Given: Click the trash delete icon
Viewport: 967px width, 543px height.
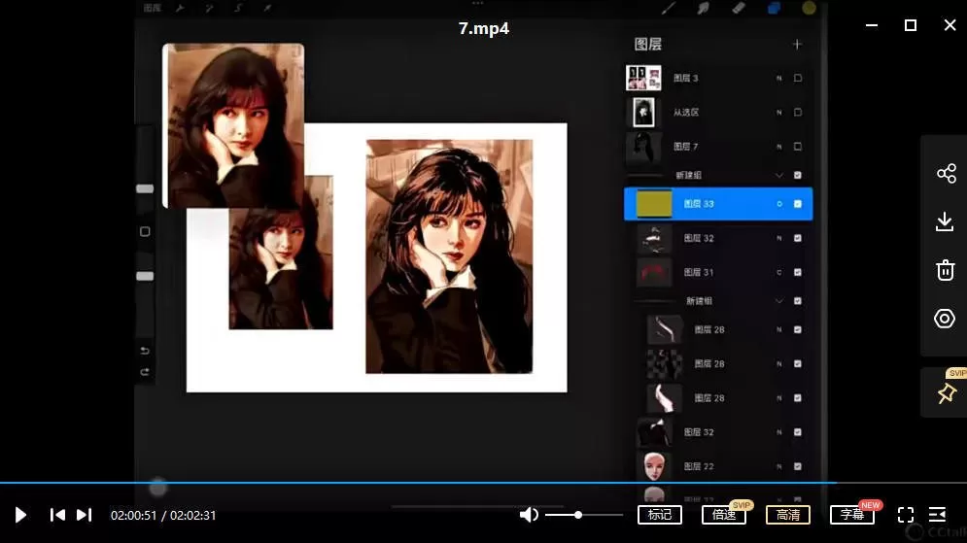Looking at the screenshot, I should (945, 270).
